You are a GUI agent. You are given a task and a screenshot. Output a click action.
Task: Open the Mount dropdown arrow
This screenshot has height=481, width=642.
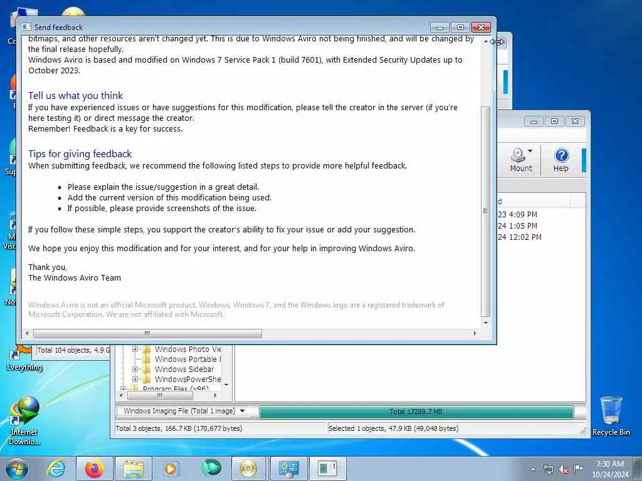coord(530,151)
